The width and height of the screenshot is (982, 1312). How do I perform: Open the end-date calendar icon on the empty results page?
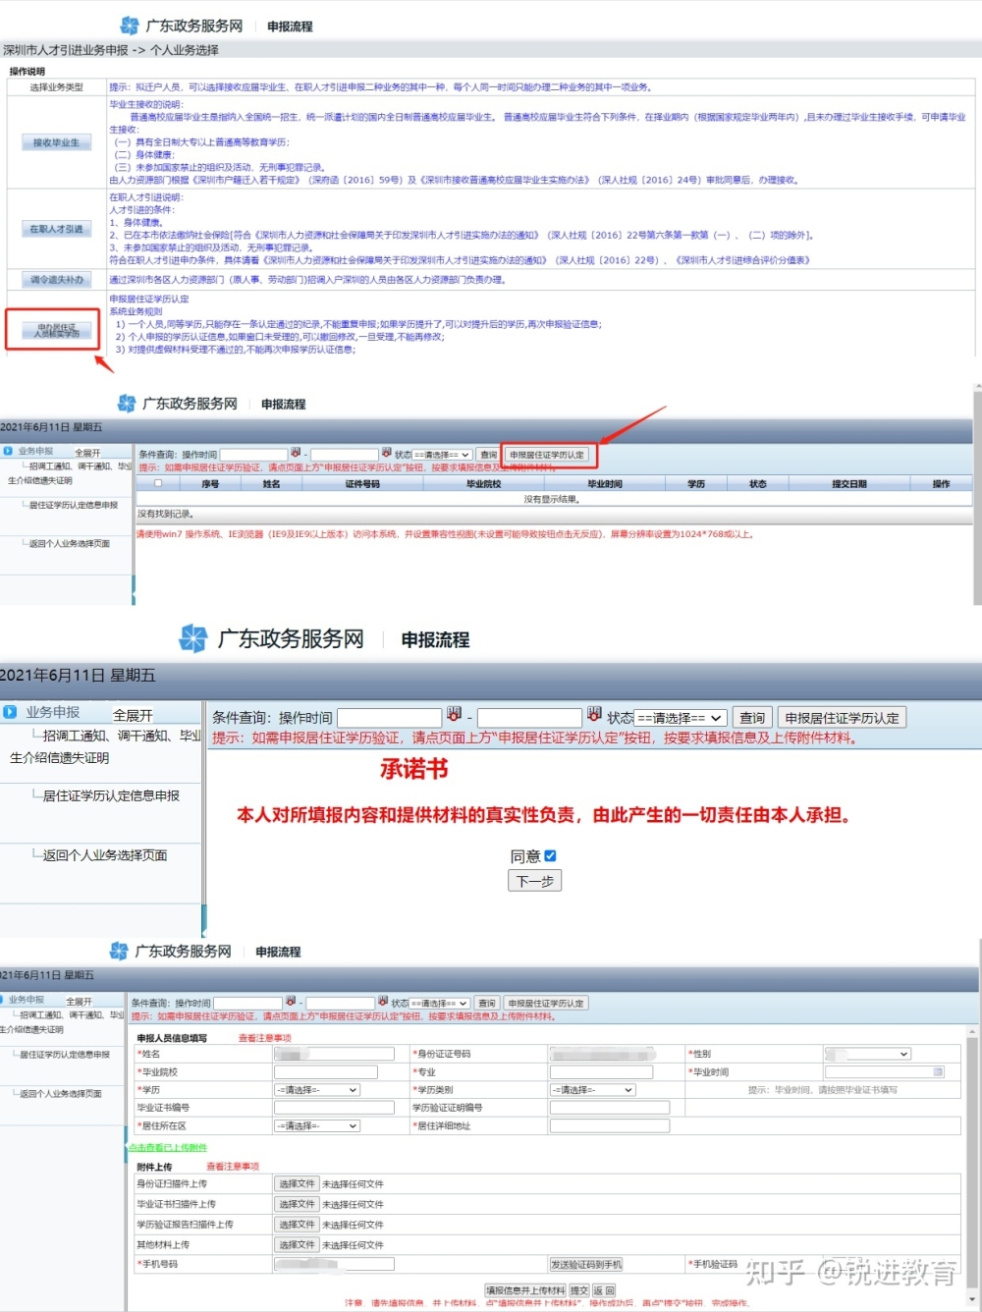coord(386,453)
